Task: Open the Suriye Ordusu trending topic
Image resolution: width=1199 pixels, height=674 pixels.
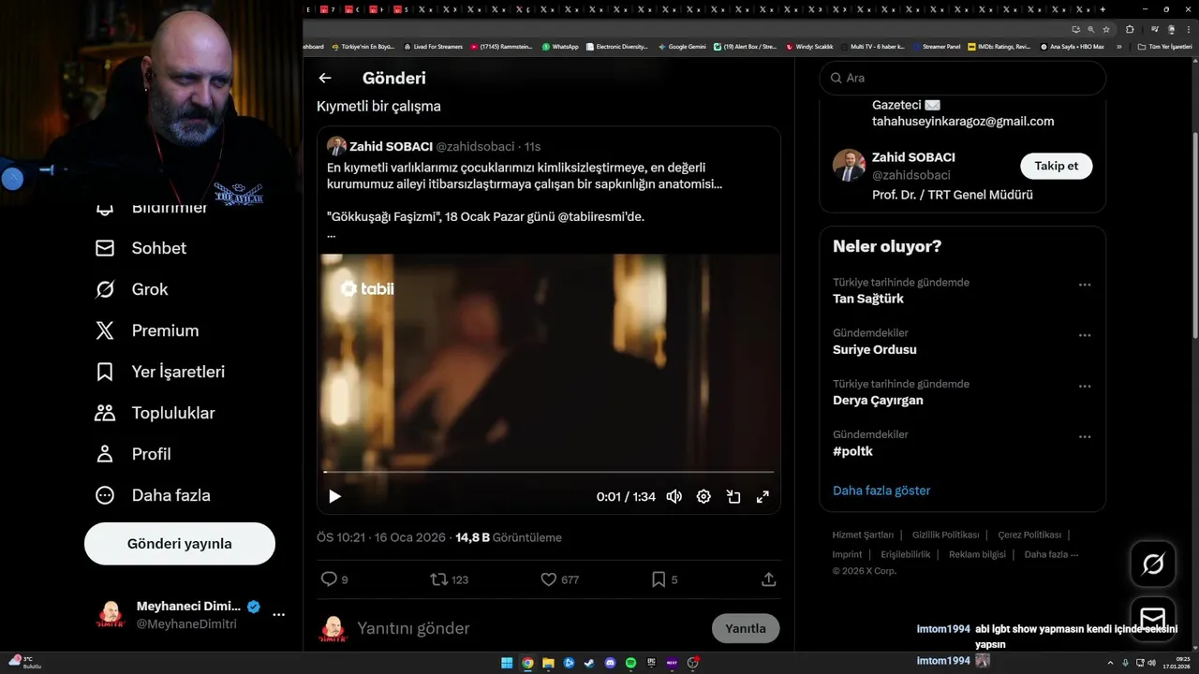Action: point(875,349)
